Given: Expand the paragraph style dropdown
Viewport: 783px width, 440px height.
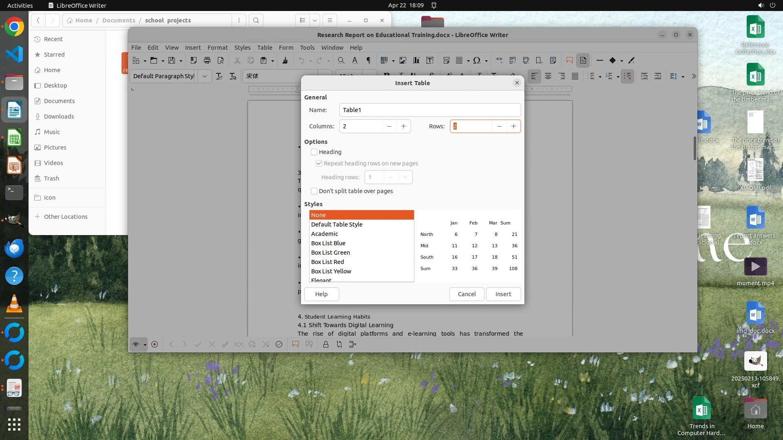Looking at the screenshot, I should pos(205,76).
